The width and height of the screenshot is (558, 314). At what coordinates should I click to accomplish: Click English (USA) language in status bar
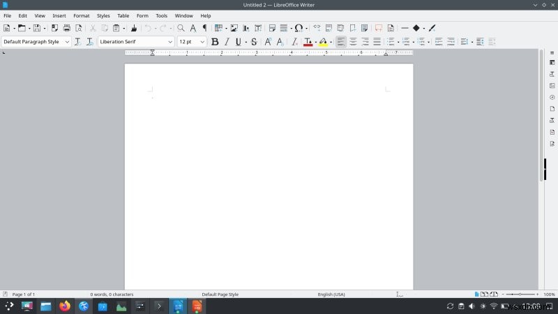[331, 294]
